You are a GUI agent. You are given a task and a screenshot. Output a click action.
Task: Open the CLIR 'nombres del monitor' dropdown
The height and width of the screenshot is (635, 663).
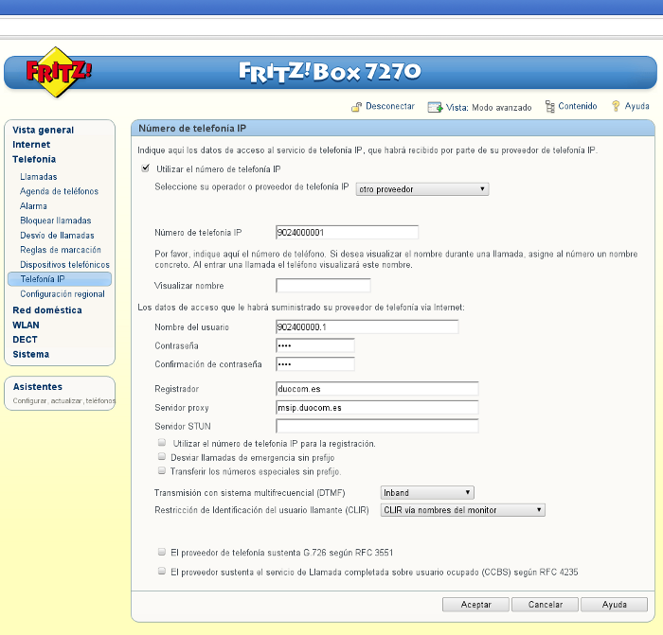[462, 510]
